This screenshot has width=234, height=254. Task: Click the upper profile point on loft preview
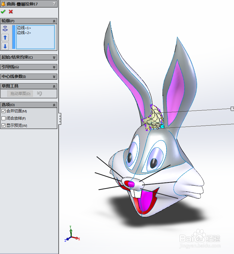click(152, 113)
